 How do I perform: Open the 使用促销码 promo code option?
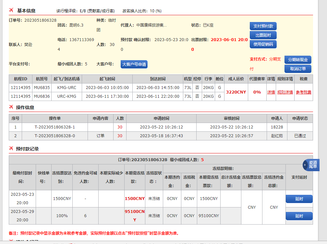263,44
